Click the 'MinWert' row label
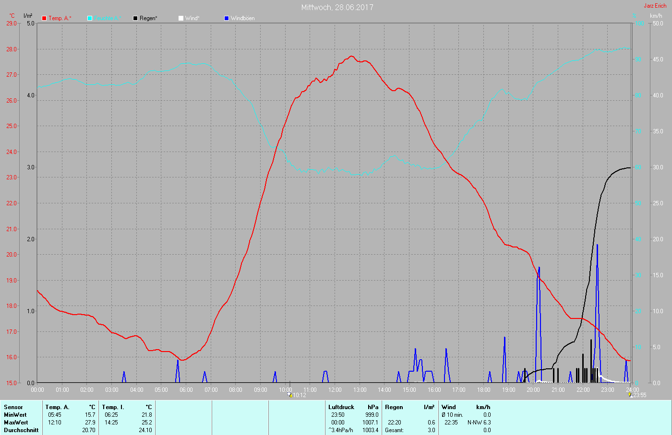Screen dimensions: 672x435 [15, 415]
